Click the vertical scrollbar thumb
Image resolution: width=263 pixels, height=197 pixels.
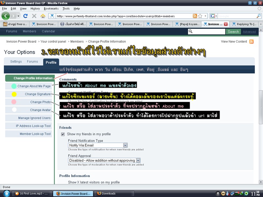261,107
